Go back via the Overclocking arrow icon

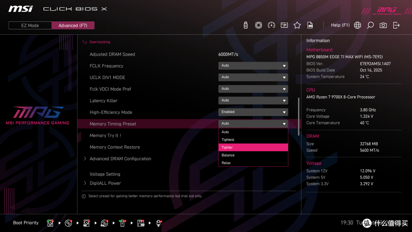pos(85,42)
